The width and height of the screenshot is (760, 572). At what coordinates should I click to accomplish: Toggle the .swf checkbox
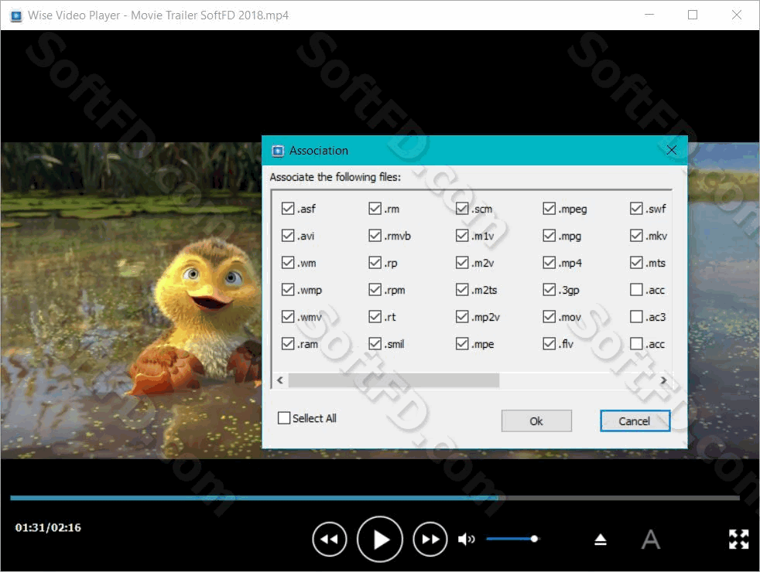[x=636, y=209]
